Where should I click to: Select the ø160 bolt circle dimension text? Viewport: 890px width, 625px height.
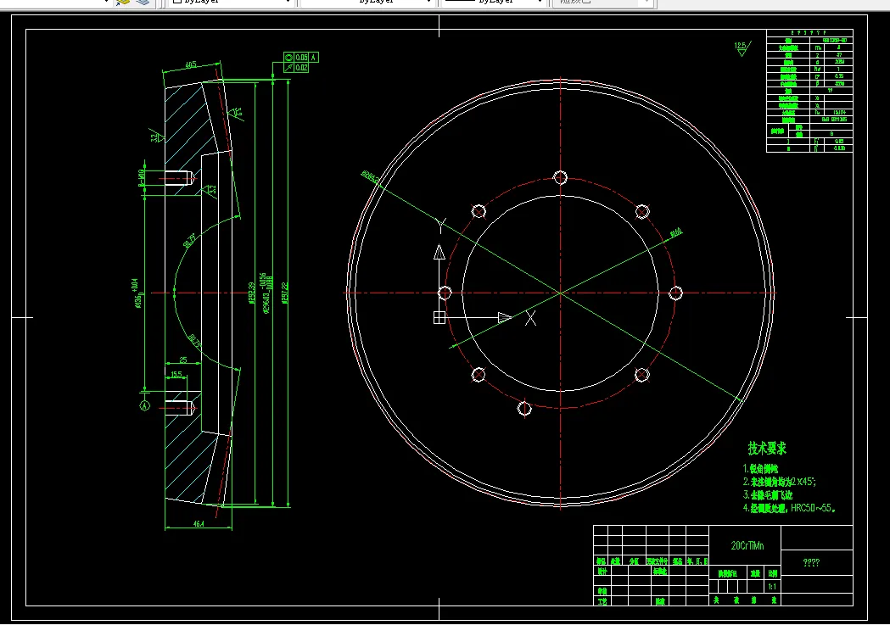675,232
